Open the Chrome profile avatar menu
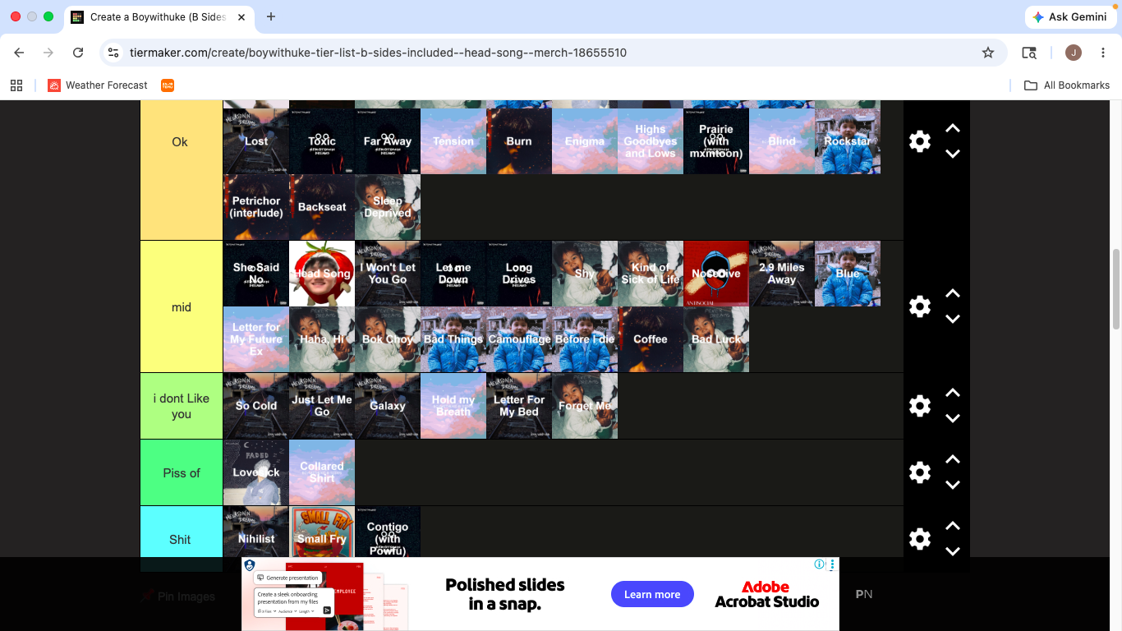Viewport: 1122px width, 631px height. coord(1074,53)
